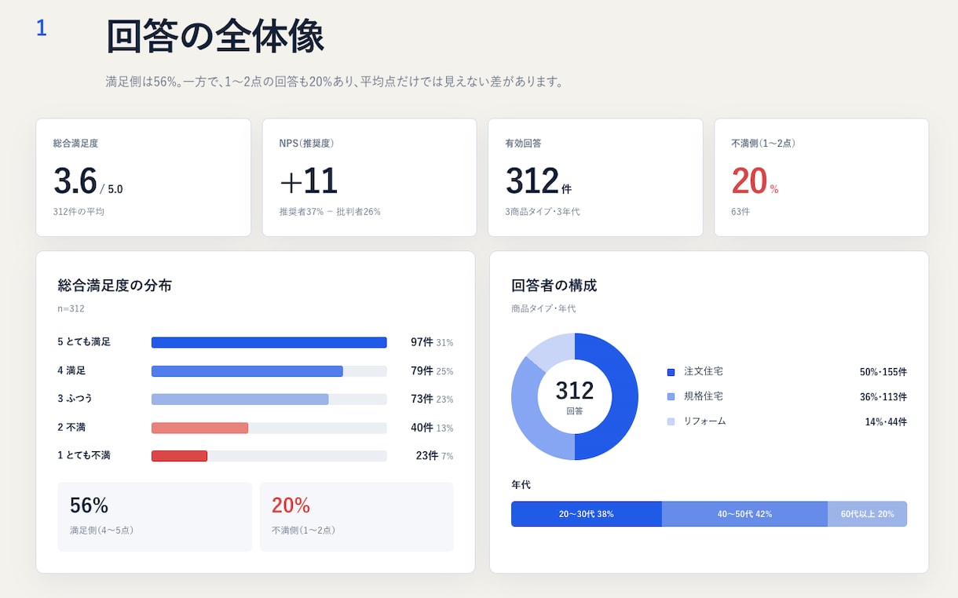Click the n=312 label
This screenshot has width=958, height=598.
point(71,308)
